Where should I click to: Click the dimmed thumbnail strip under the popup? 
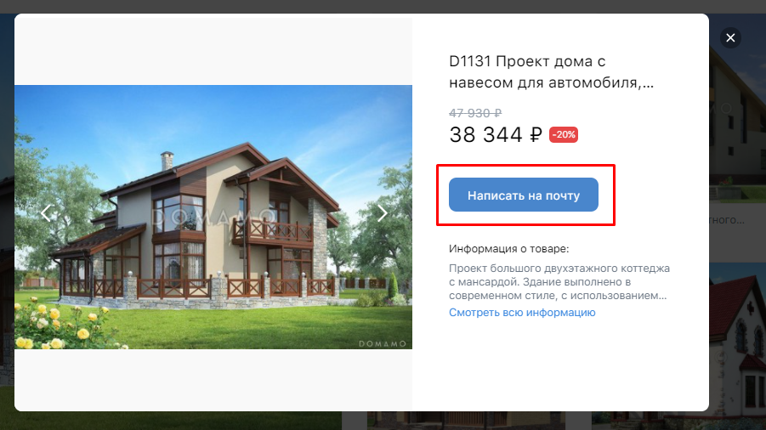[x=383, y=421]
